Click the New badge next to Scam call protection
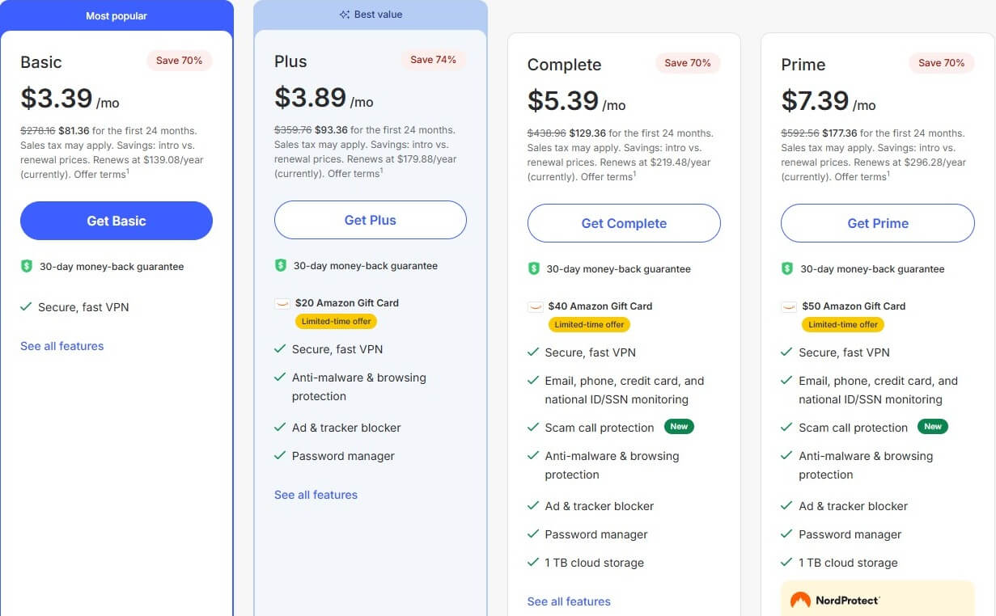 tap(679, 426)
